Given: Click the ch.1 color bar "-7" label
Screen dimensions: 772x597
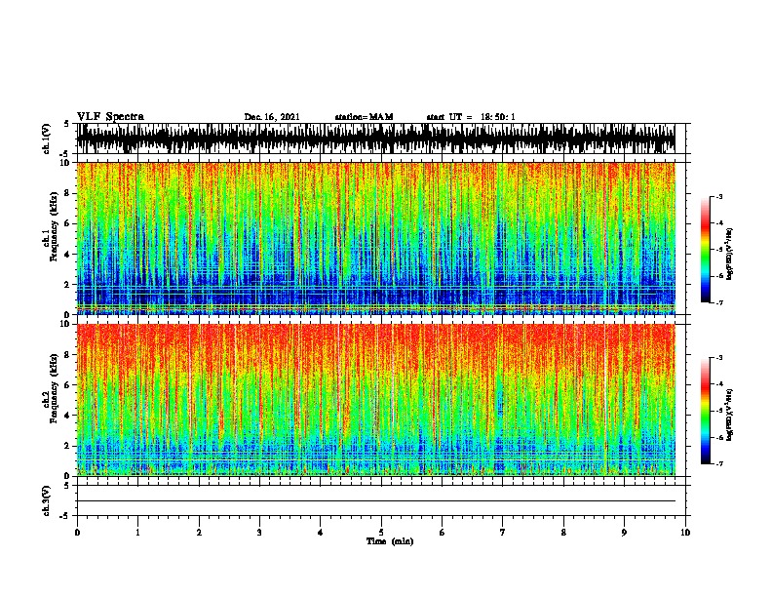Looking at the screenshot, I should pyautogui.click(x=719, y=302).
